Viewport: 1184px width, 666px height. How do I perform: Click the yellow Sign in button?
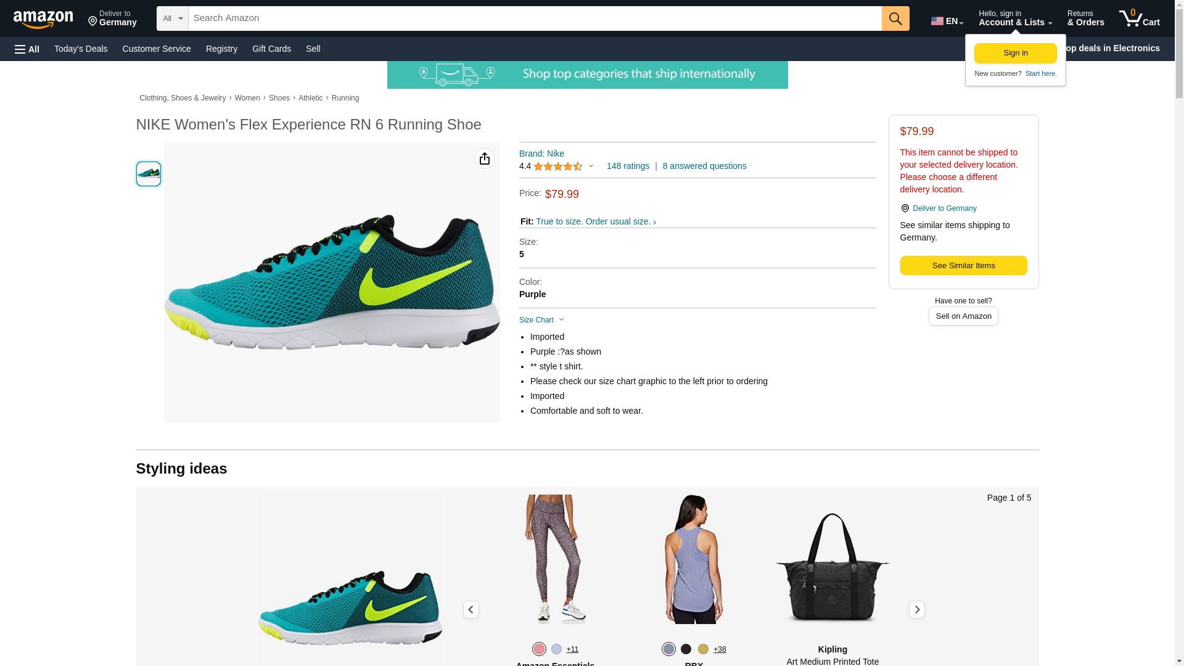coord(1015,53)
